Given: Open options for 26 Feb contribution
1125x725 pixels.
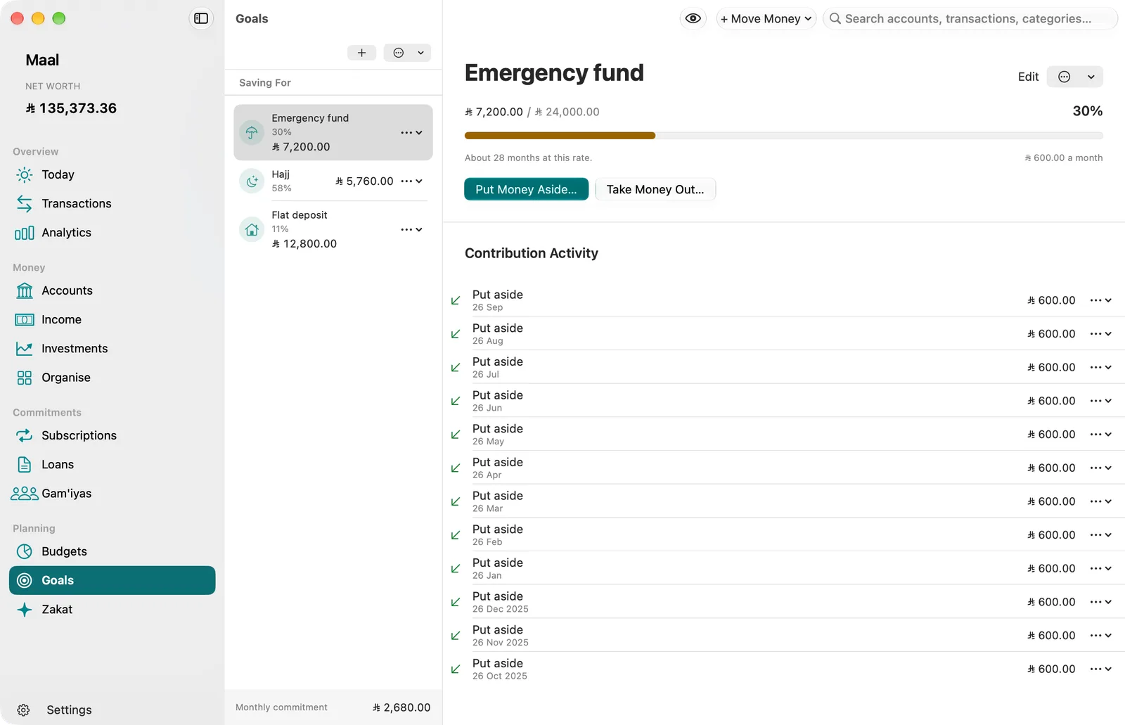Looking at the screenshot, I should tap(1100, 535).
